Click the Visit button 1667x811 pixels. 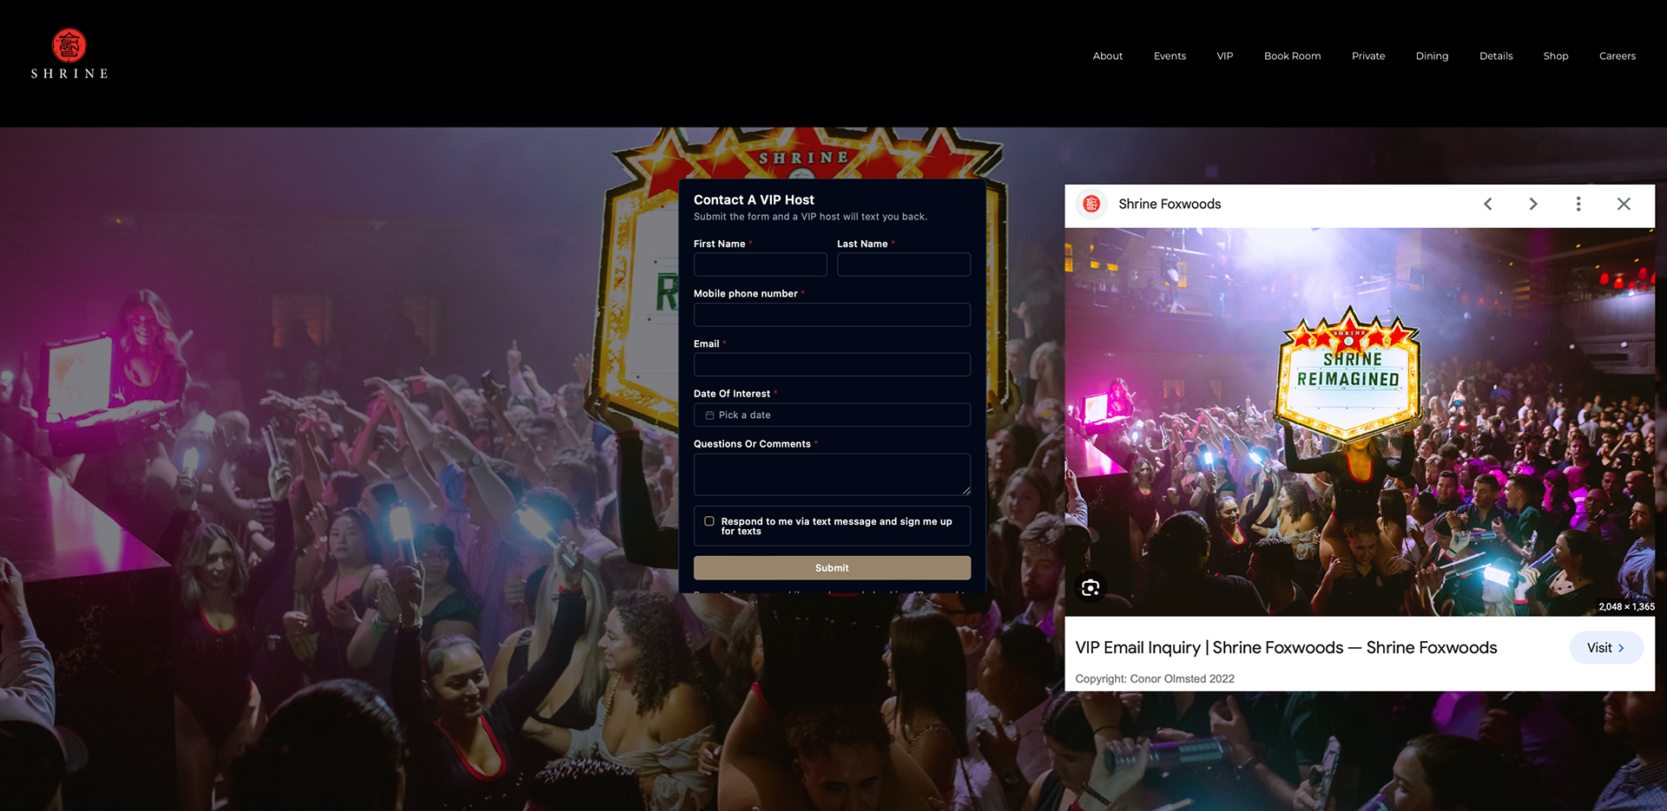[1606, 648]
